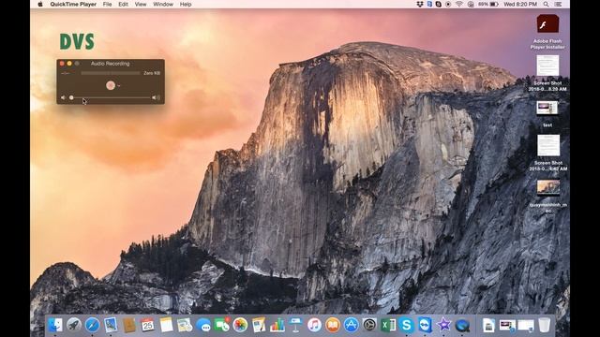
Task: Click the battery status indicator
Action: tap(488, 4)
